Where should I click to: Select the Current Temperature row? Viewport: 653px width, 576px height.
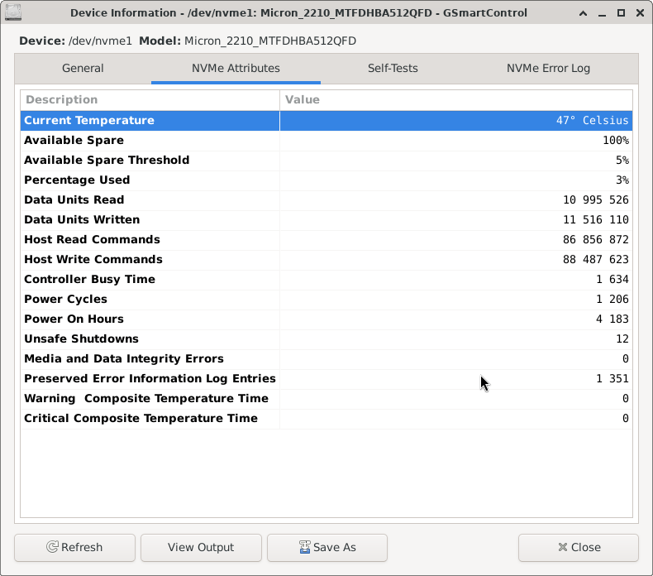click(x=326, y=121)
